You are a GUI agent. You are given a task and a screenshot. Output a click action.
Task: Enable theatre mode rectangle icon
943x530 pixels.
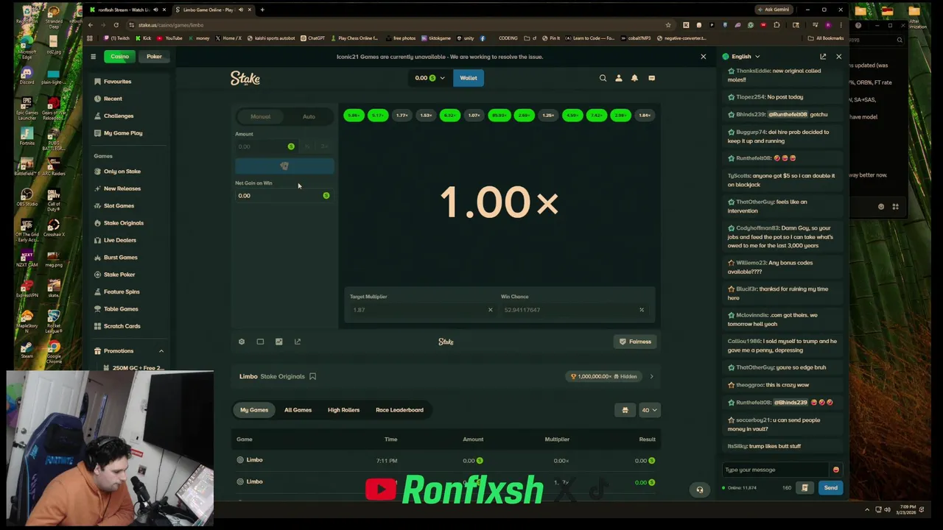click(260, 342)
